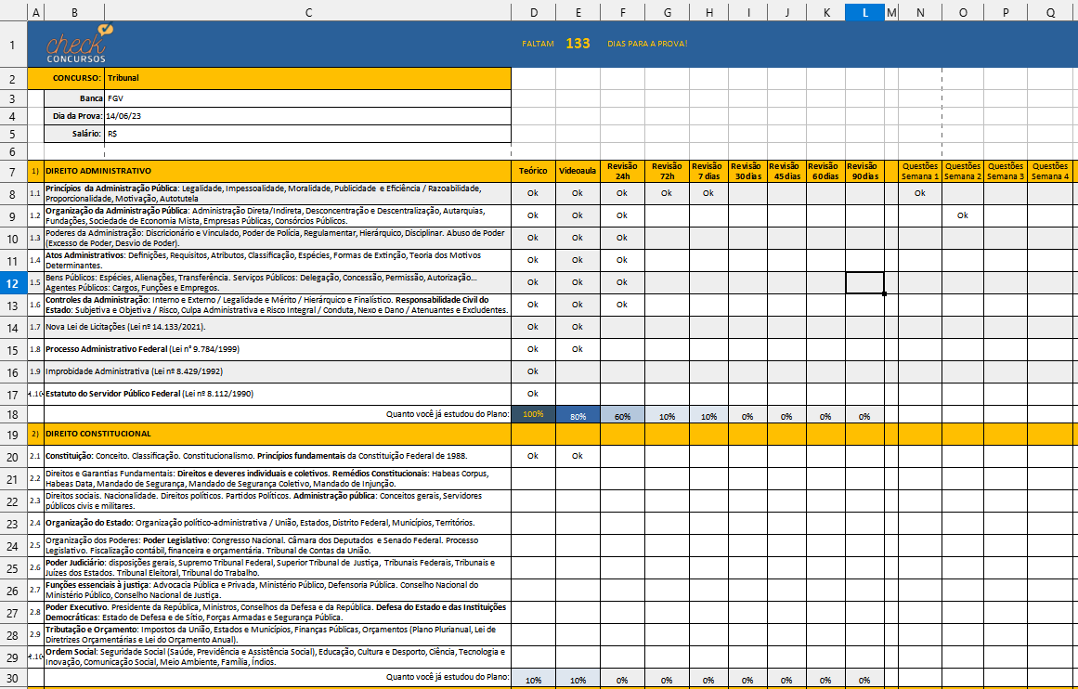Select the Processo Administrativo Federal cell
Image resolution: width=1078 pixels, height=689 pixels.
pos(277,349)
